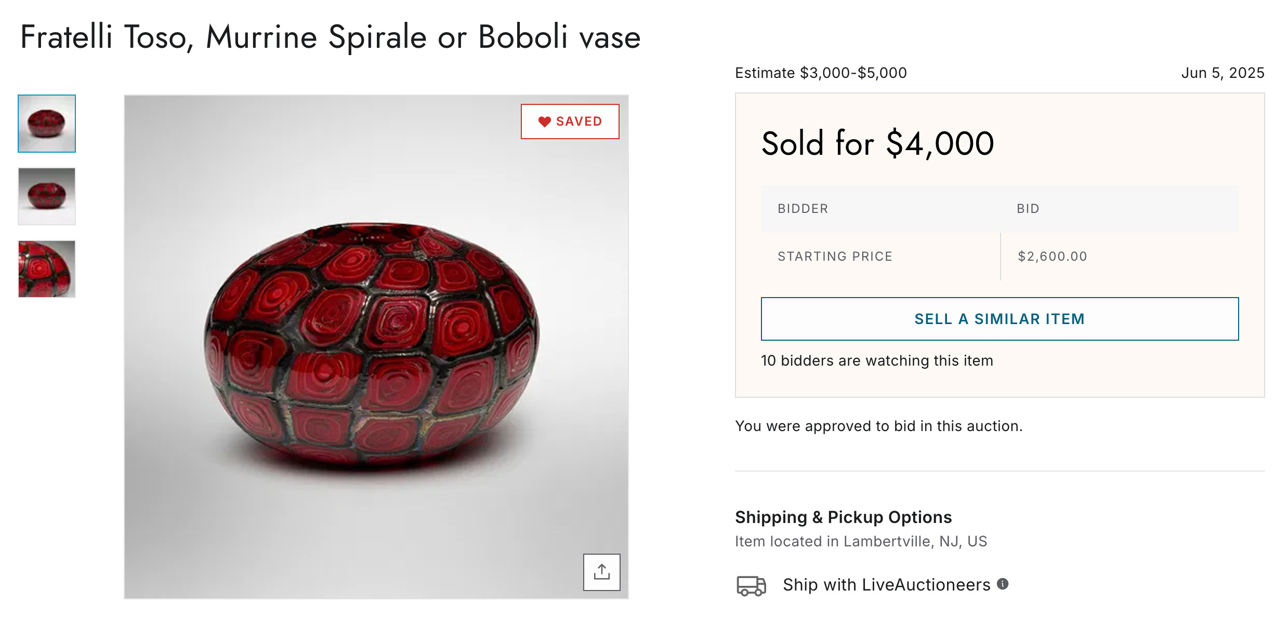Viewport: 1288px width, 617px height.
Task: Click the share icon on the vase photo
Action: 601,572
